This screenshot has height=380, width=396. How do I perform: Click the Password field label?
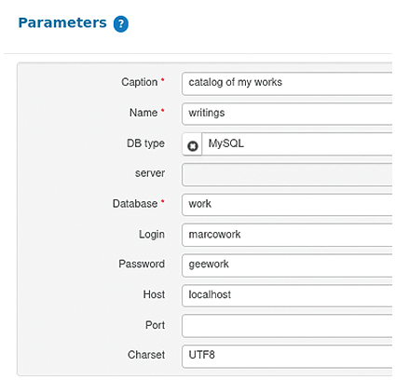click(x=142, y=264)
